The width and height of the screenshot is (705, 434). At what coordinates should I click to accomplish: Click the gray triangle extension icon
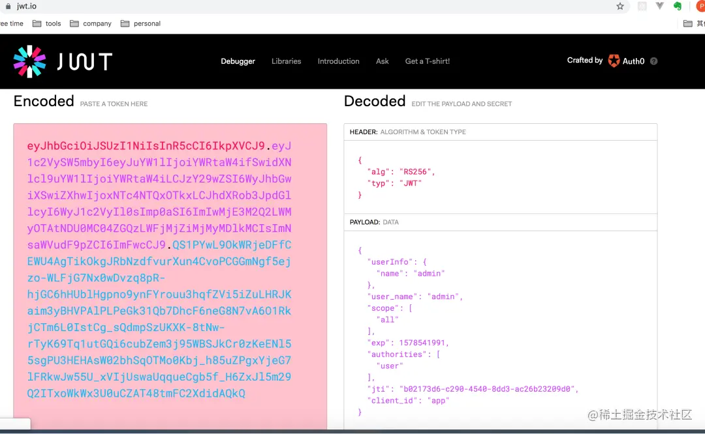[659, 6]
